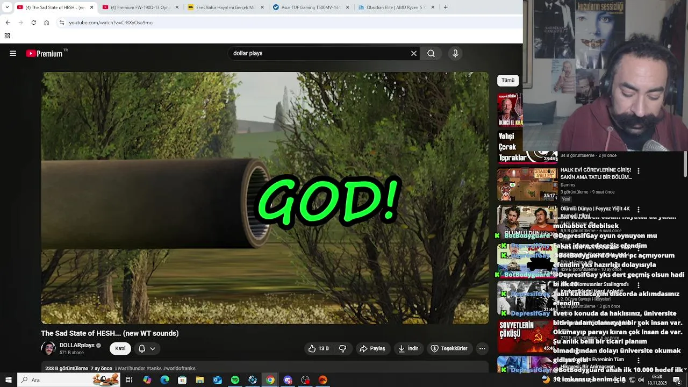Open Microsoft Store from the taskbar
The image size is (688, 387).
pos(182,380)
